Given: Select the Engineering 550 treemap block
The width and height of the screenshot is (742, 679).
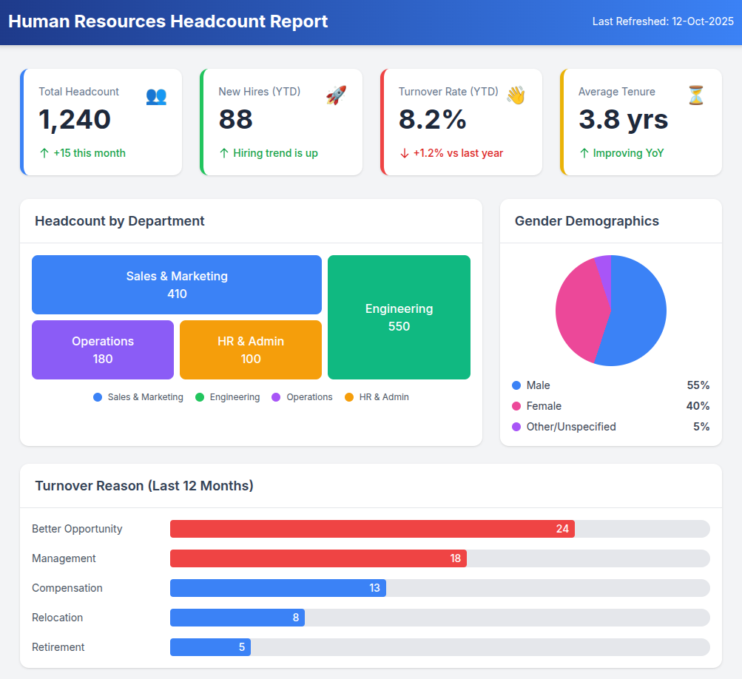Looking at the screenshot, I should pyautogui.click(x=399, y=317).
